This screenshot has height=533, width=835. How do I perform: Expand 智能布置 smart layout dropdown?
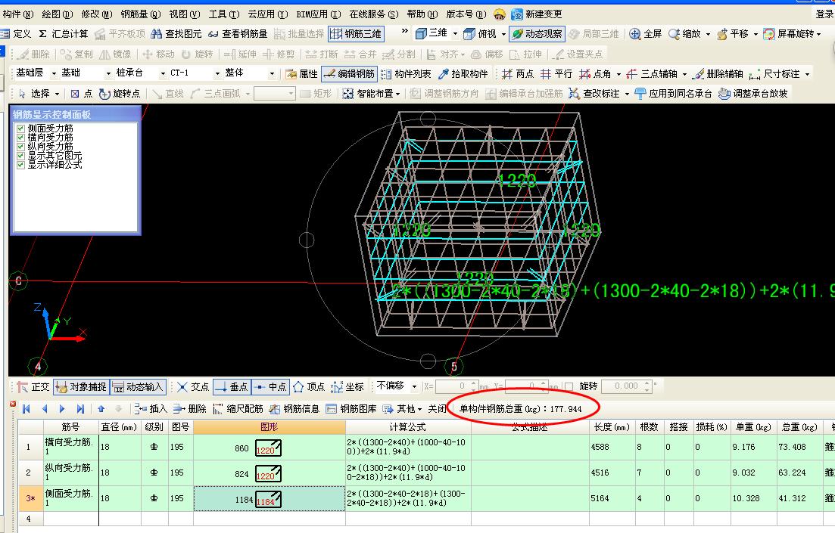[397, 95]
